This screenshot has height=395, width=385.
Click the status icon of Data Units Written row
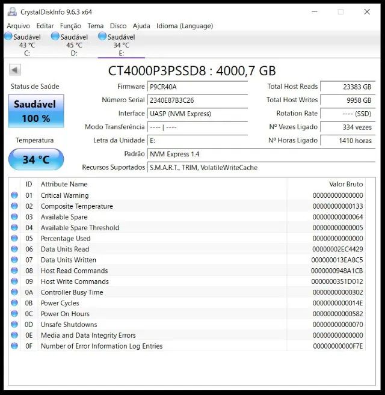[x=14, y=260]
